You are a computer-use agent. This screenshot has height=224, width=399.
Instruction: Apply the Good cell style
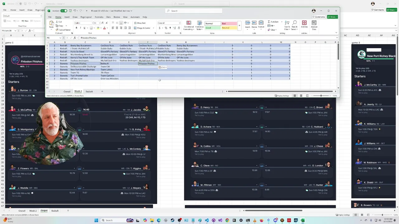213,28
